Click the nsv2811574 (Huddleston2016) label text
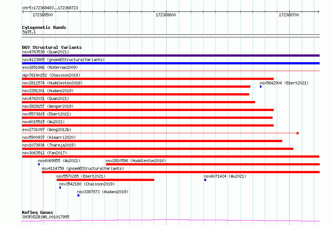Screen dimensions: 330x225 [52, 83]
